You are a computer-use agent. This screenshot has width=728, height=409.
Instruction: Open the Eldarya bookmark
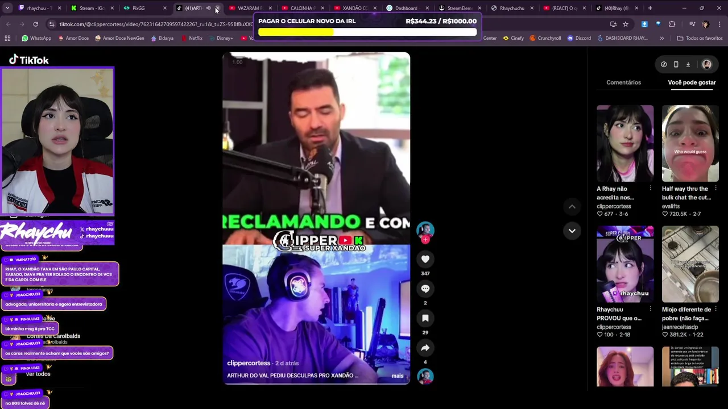pyautogui.click(x=162, y=38)
